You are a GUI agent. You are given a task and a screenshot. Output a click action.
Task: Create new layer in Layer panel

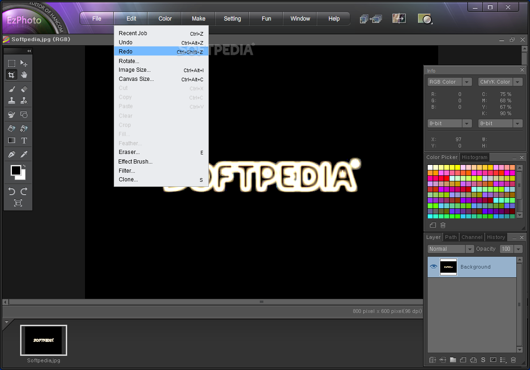463,360
